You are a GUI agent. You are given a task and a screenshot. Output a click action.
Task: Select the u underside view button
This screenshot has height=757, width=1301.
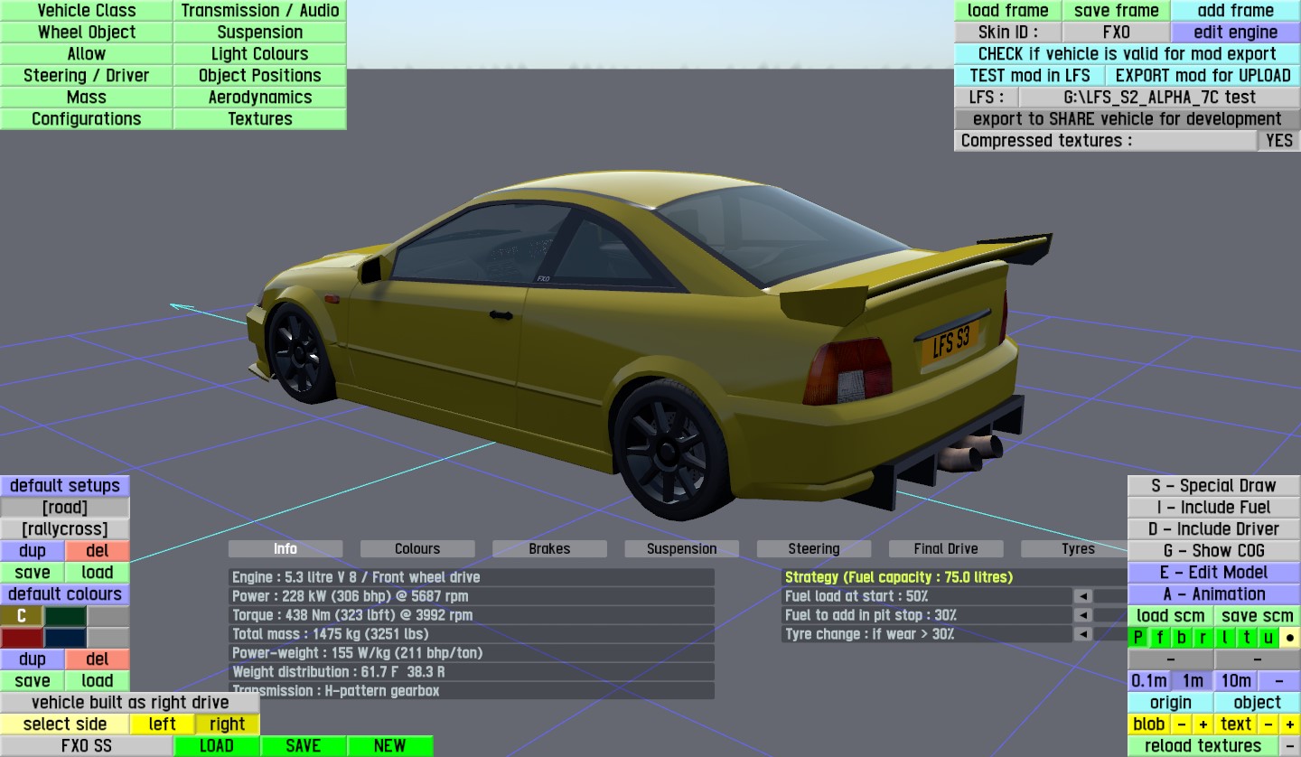[x=1268, y=638]
